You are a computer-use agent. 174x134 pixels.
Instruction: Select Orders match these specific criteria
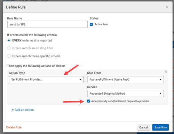click(x=9, y=56)
